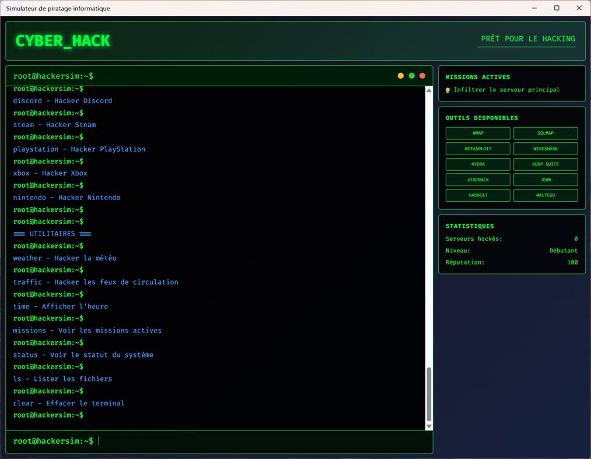Click the yellow terminal dot
Viewport: 591px width, 459px height.
coord(400,75)
